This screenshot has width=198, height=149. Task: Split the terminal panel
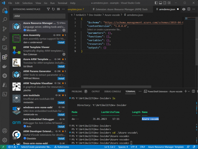193,91
